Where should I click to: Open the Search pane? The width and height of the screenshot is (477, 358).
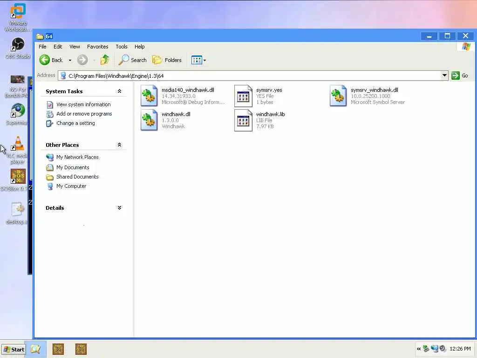click(x=133, y=60)
